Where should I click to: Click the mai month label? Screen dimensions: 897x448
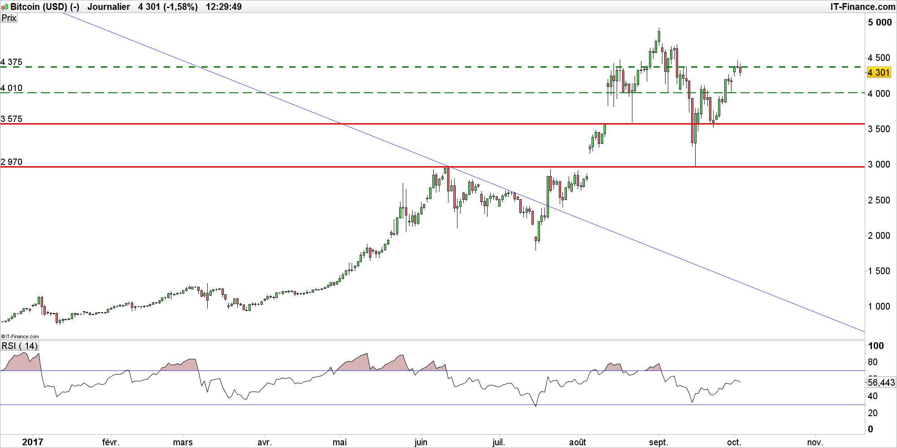point(340,442)
